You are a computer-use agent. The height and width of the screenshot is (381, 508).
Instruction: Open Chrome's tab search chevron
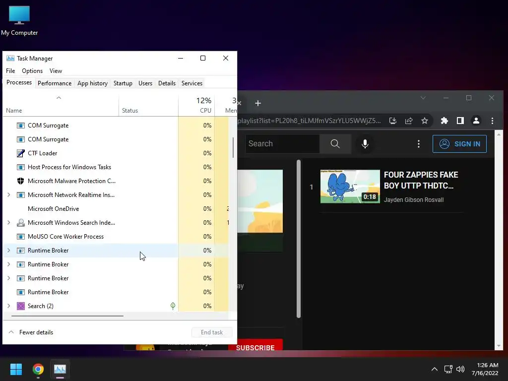click(x=423, y=98)
